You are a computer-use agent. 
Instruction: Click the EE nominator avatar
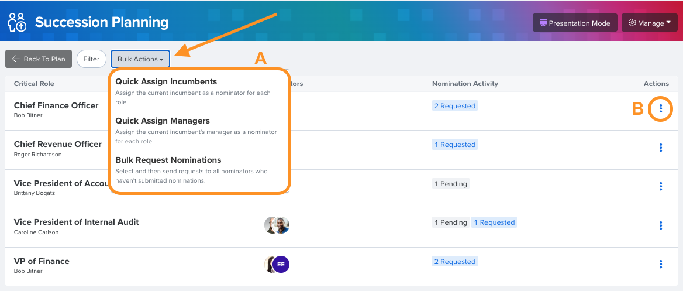[x=281, y=265]
